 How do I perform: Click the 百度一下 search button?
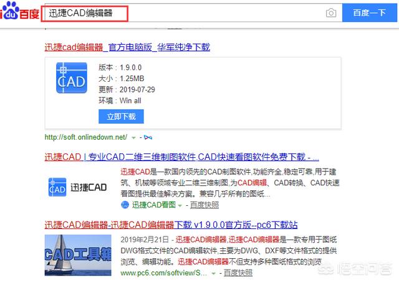click(370, 12)
